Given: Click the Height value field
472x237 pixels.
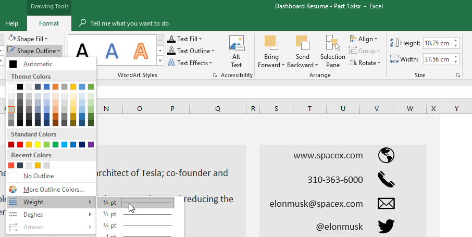Looking at the screenshot, I should (438, 43).
